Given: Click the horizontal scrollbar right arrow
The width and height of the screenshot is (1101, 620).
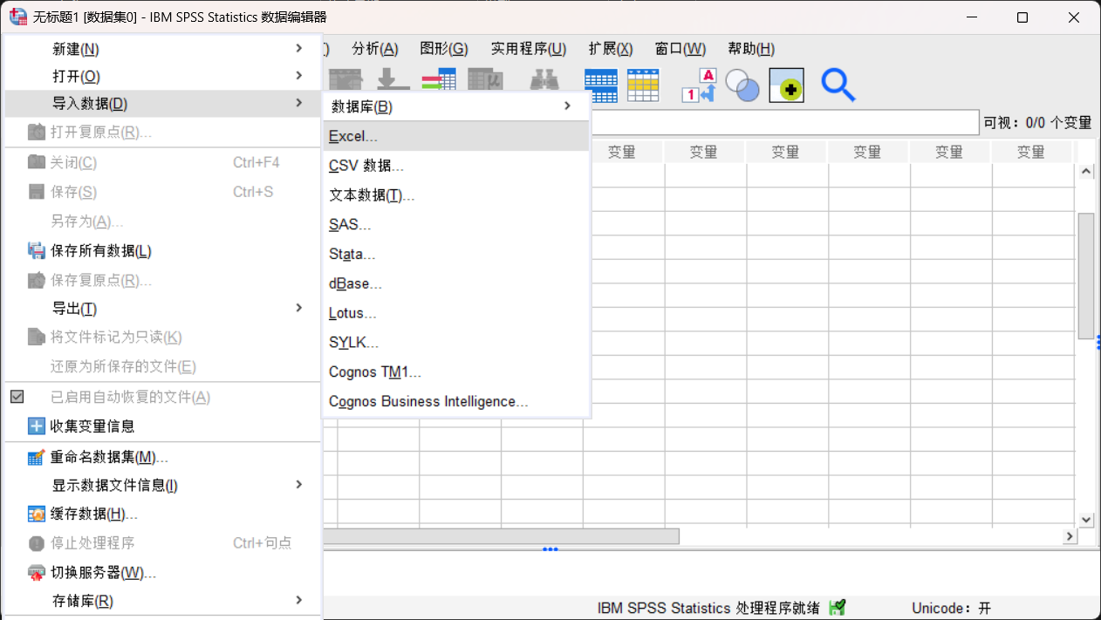Looking at the screenshot, I should click(x=1070, y=536).
